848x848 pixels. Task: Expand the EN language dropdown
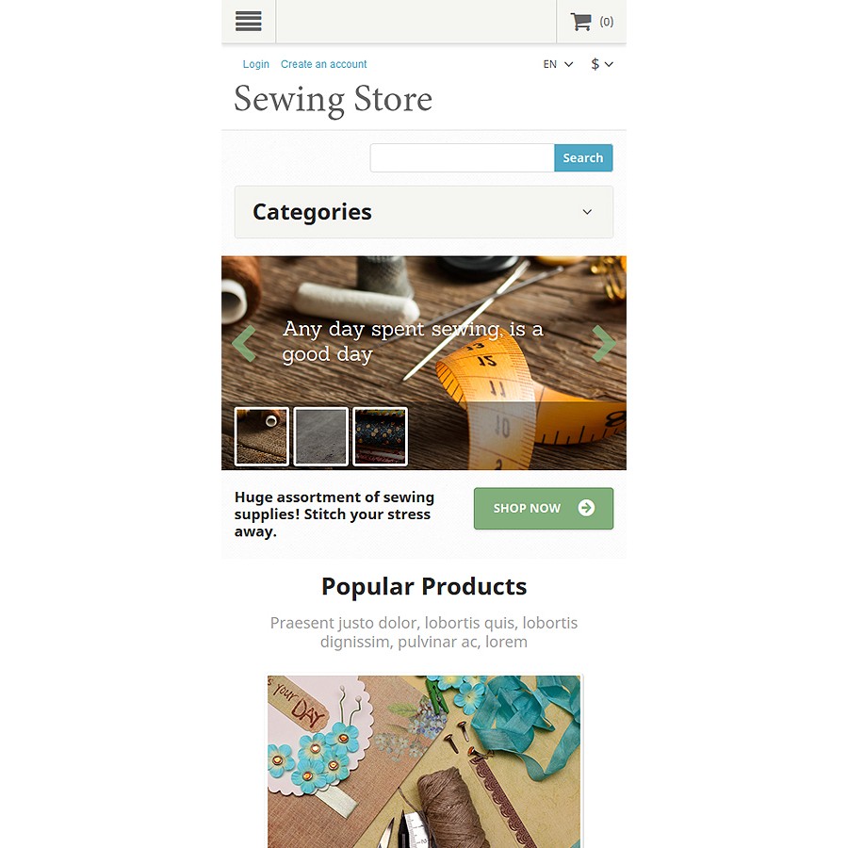point(558,64)
